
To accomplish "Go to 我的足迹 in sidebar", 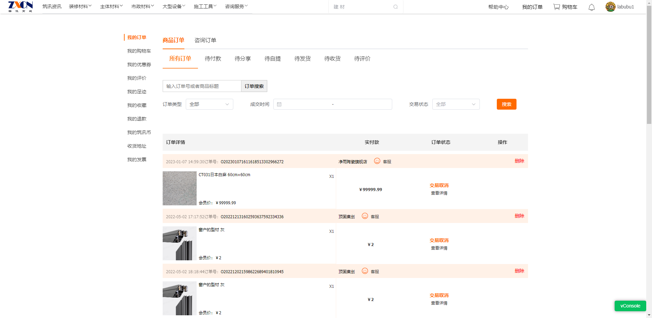I will [137, 92].
